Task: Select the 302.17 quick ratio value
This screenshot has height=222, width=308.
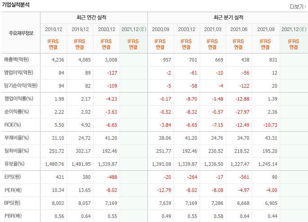Action: pos(83,151)
